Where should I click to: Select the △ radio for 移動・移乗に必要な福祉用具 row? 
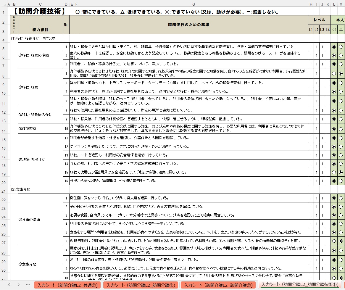pos(341,47)
